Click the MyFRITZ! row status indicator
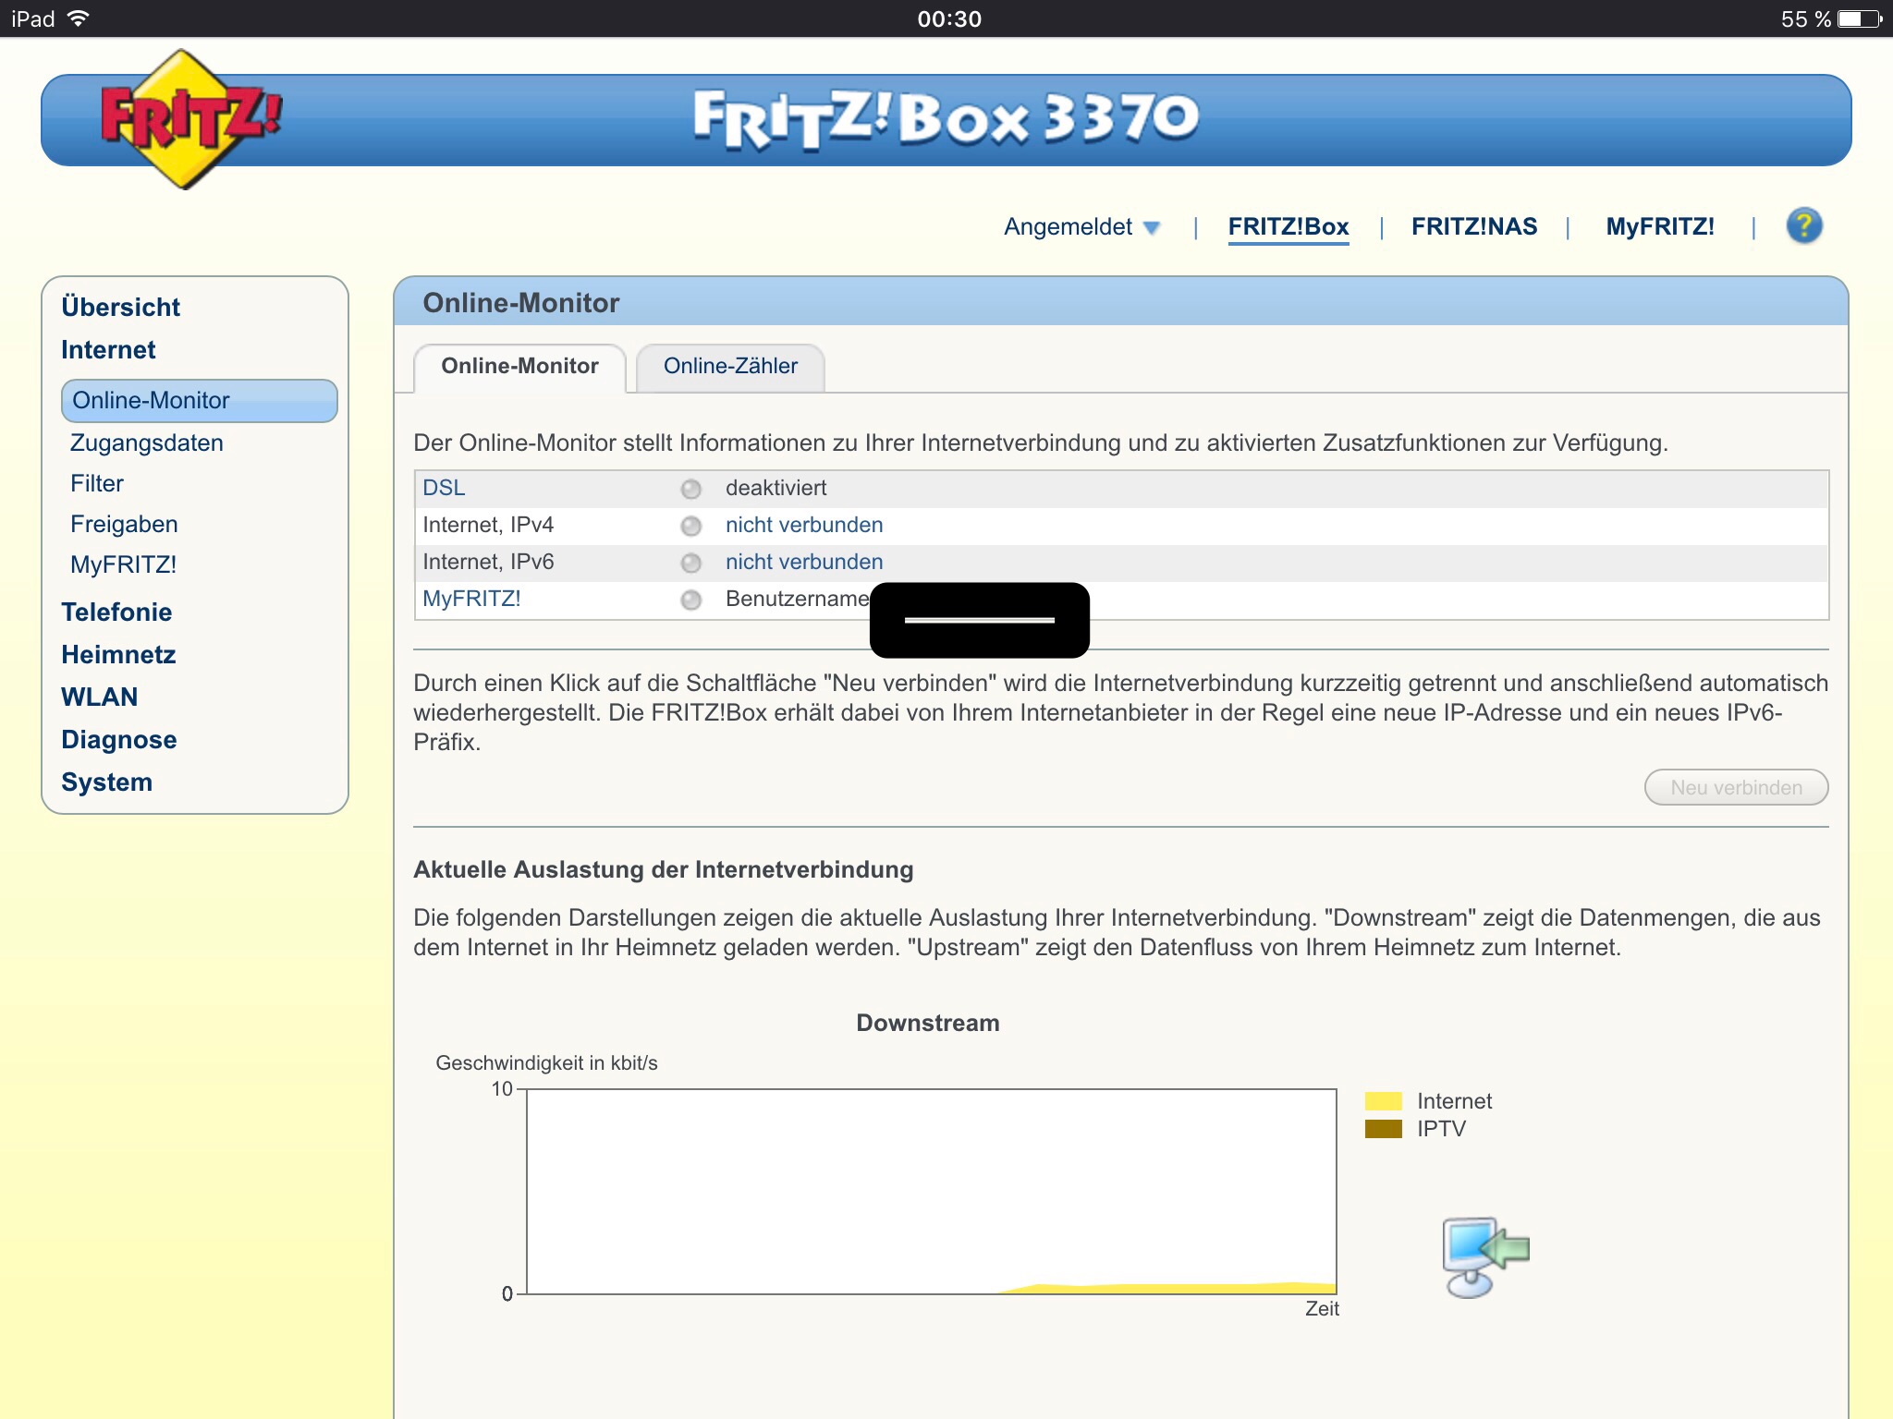This screenshot has width=1893, height=1419. point(690,600)
